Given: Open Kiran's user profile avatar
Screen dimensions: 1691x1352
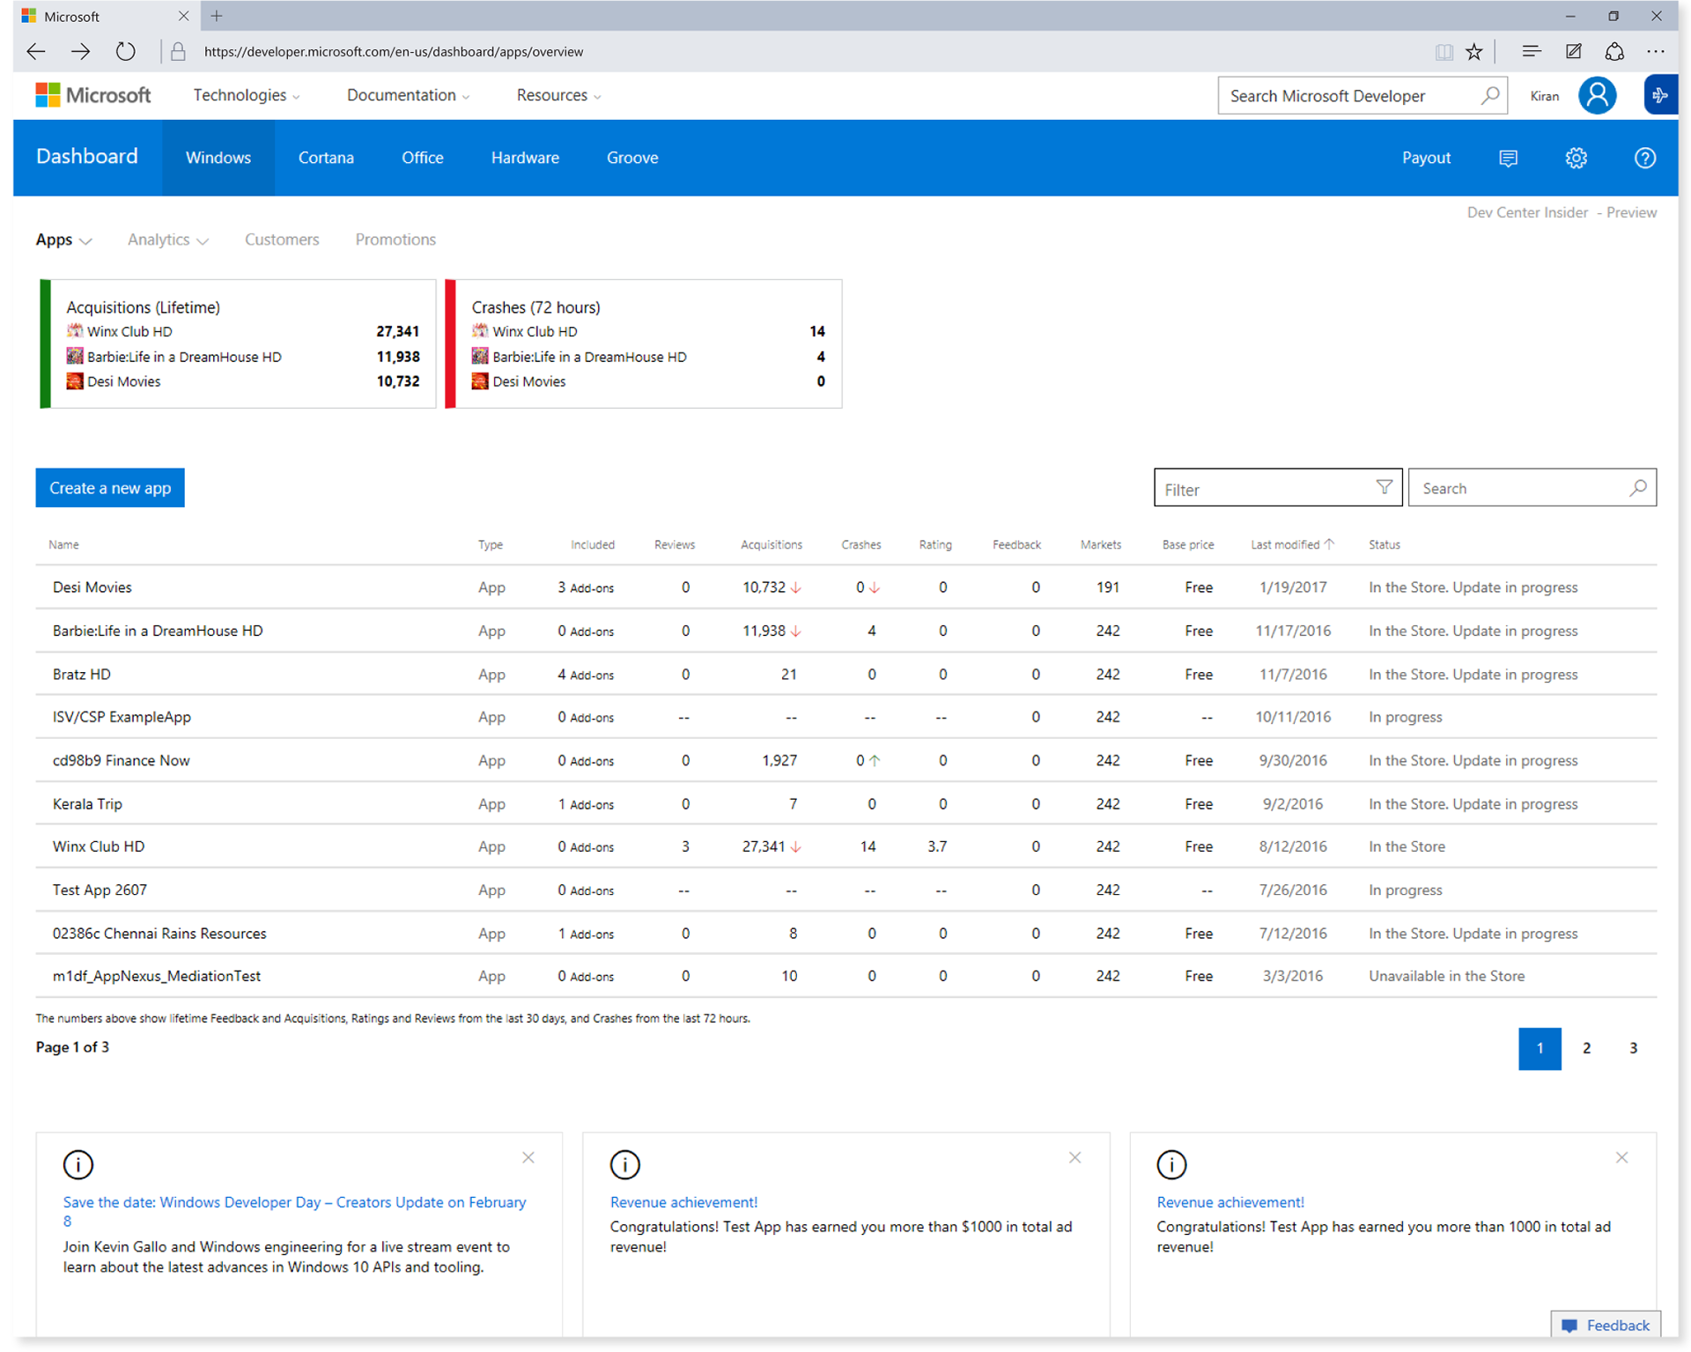Looking at the screenshot, I should (x=1597, y=95).
